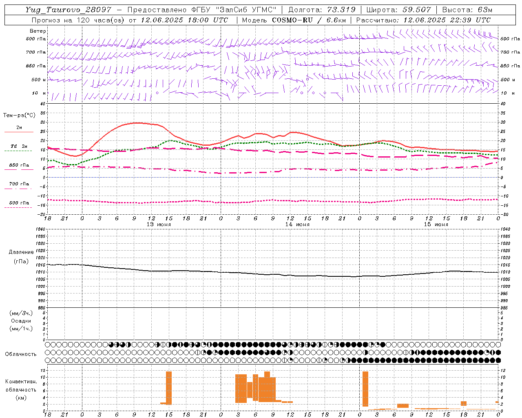The width and height of the screenshot is (522, 418).
Task: Click the '700 гПа' dash-dot legend line sample
Action: (18, 189)
